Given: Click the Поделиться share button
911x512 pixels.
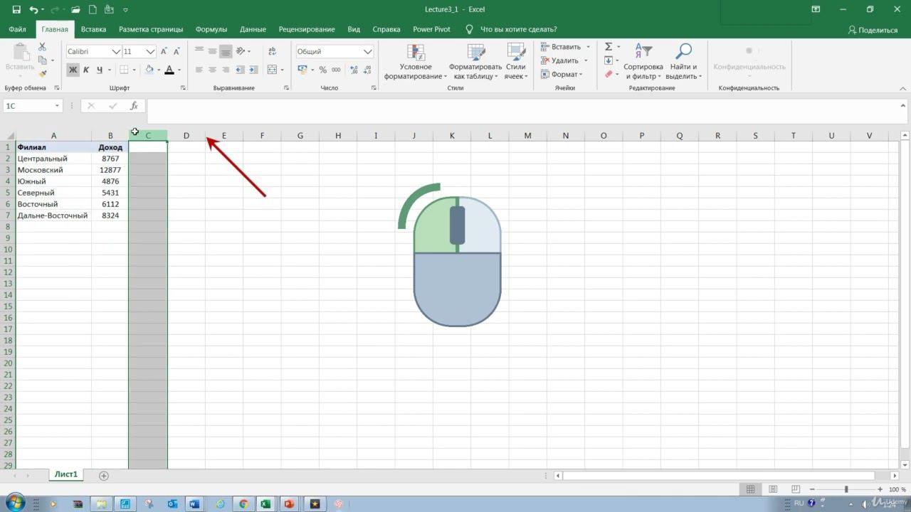Looking at the screenshot, I should 873,30.
